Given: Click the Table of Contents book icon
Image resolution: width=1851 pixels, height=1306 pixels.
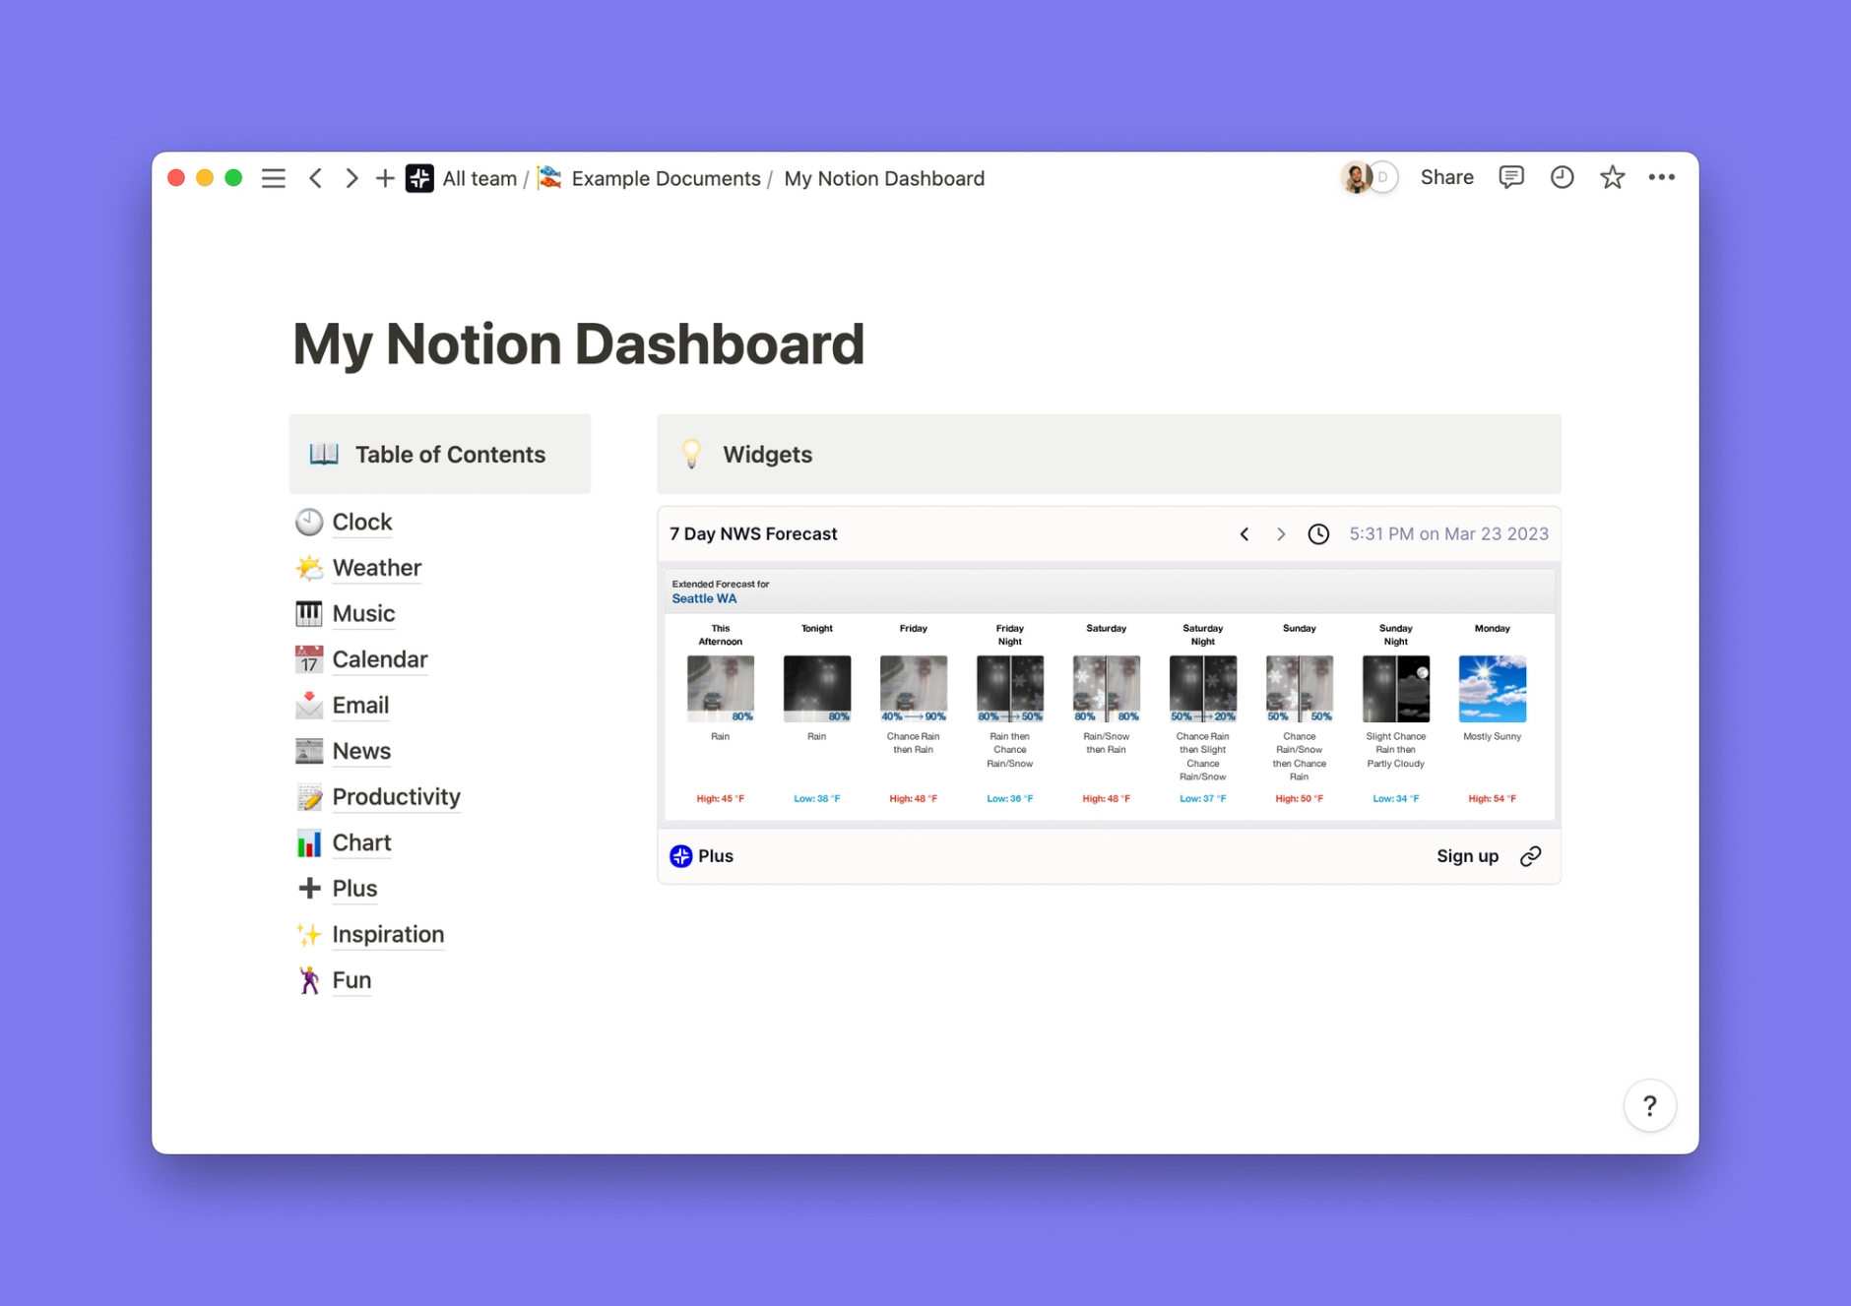Looking at the screenshot, I should [324, 454].
